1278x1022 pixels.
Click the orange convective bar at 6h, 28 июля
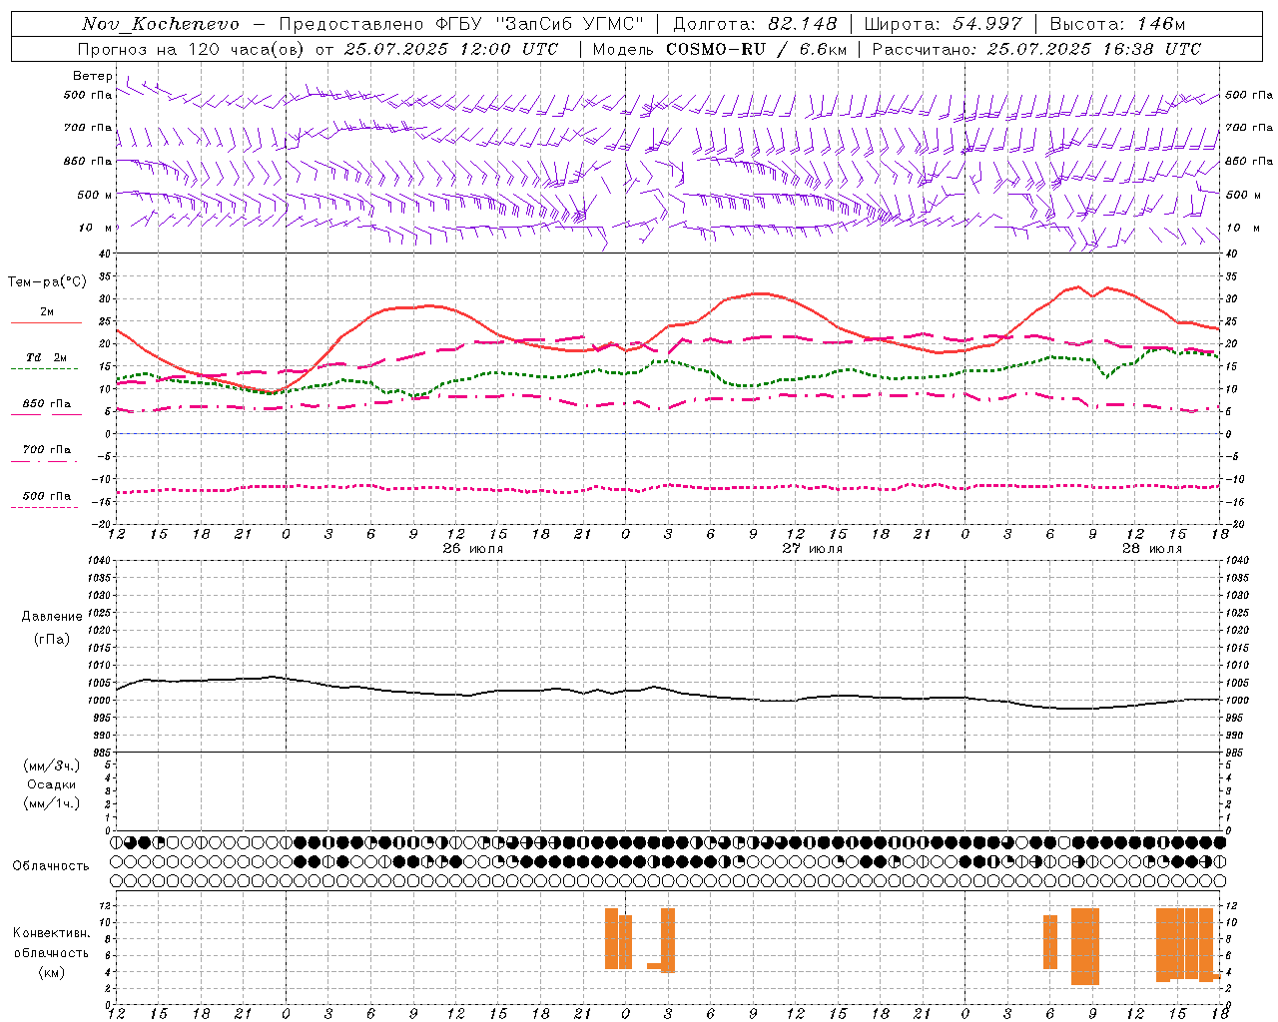[x=1050, y=942]
